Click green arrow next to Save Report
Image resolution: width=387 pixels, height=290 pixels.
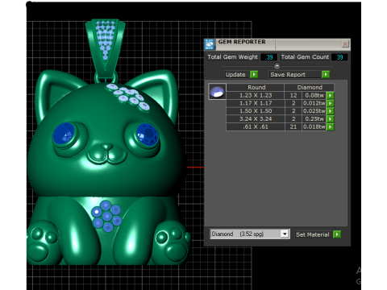(x=326, y=74)
